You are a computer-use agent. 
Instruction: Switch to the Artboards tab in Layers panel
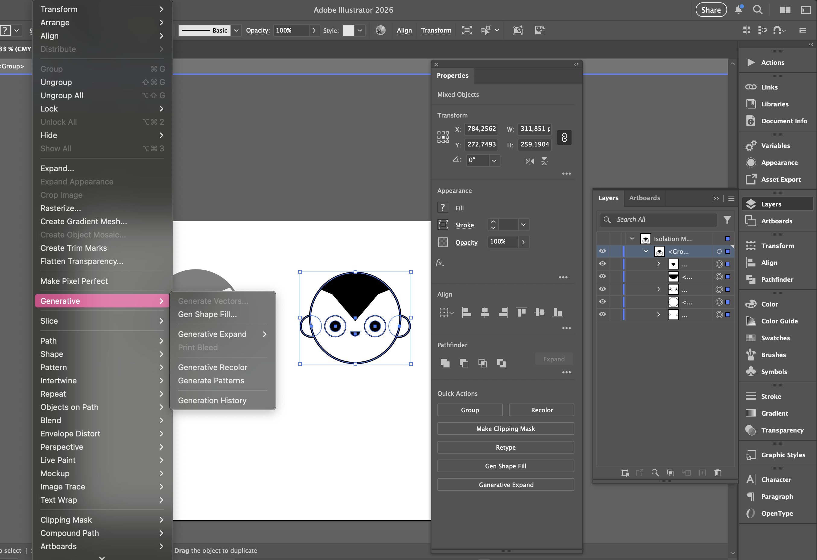[x=644, y=198]
